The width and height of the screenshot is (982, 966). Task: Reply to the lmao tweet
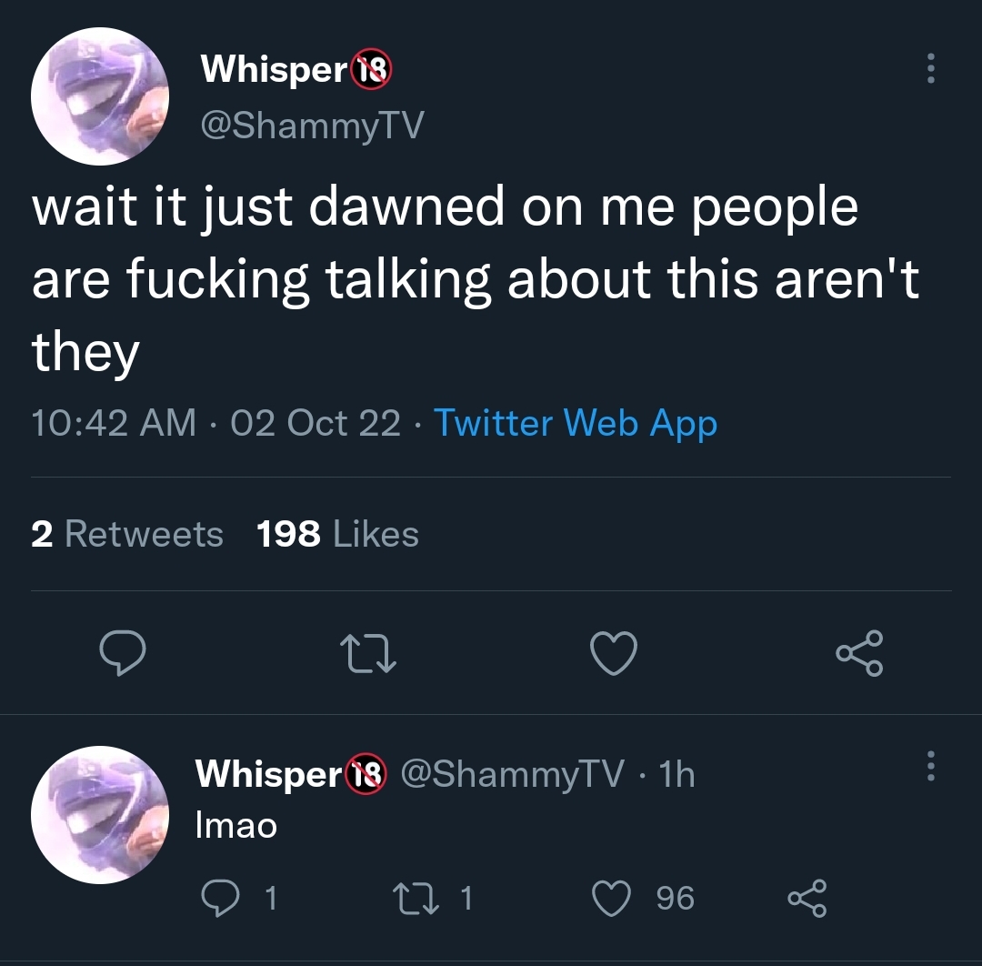(x=220, y=899)
